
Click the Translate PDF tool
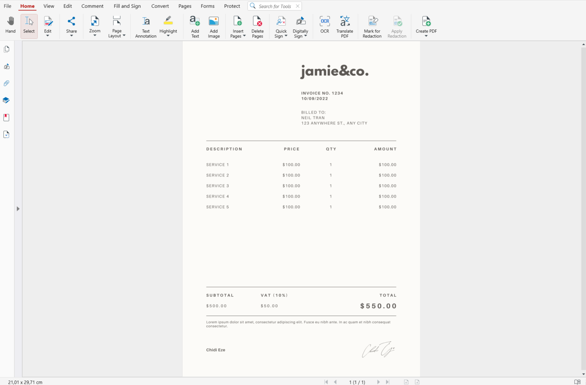coord(345,26)
